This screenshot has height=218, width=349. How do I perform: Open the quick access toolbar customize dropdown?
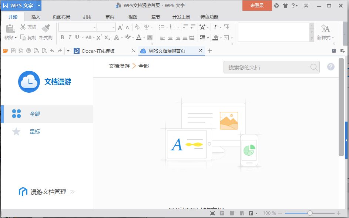68,51
